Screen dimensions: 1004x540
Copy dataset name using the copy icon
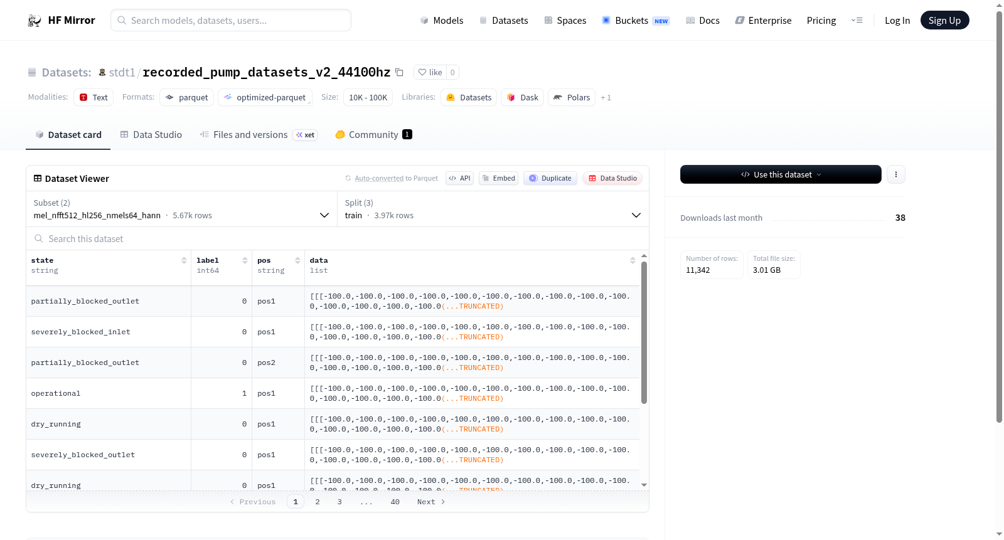pyautogui.click(x=399, y=72)
